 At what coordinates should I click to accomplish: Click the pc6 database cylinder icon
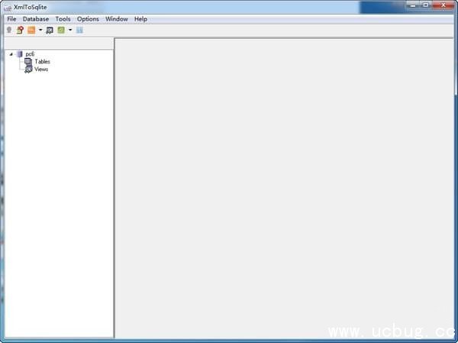20,54
